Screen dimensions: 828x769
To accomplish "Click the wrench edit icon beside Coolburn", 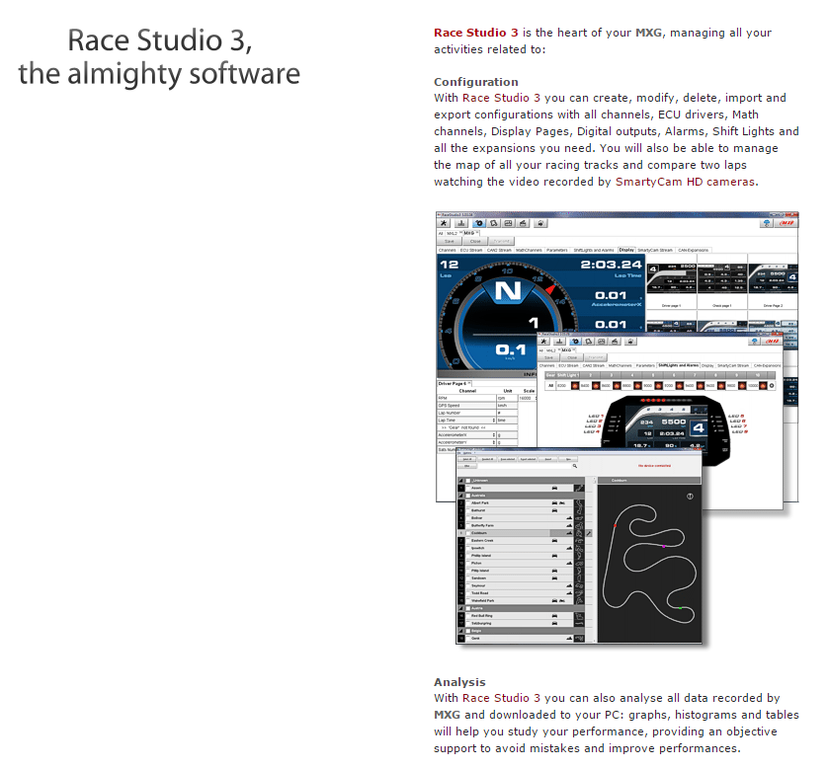I will click(589, 534).
